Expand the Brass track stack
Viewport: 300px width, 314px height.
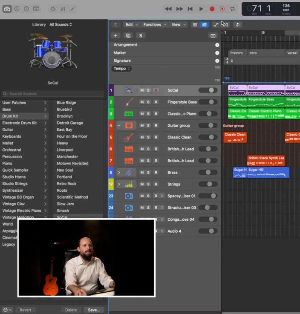[x=119, y=173]
